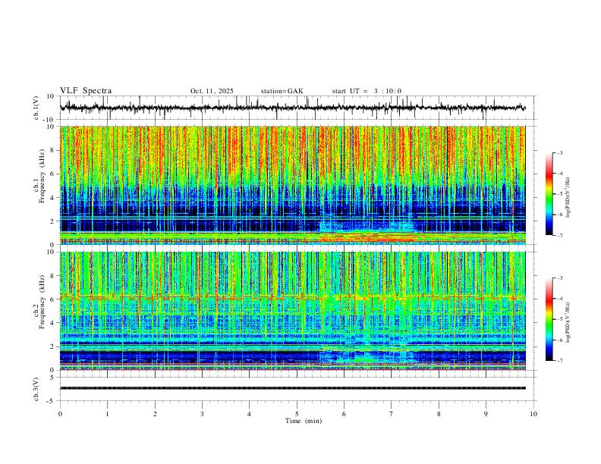The image size is (601, 464).
Task: Click the "Time (min)" axis label
Action: click(x=304, y=421)
